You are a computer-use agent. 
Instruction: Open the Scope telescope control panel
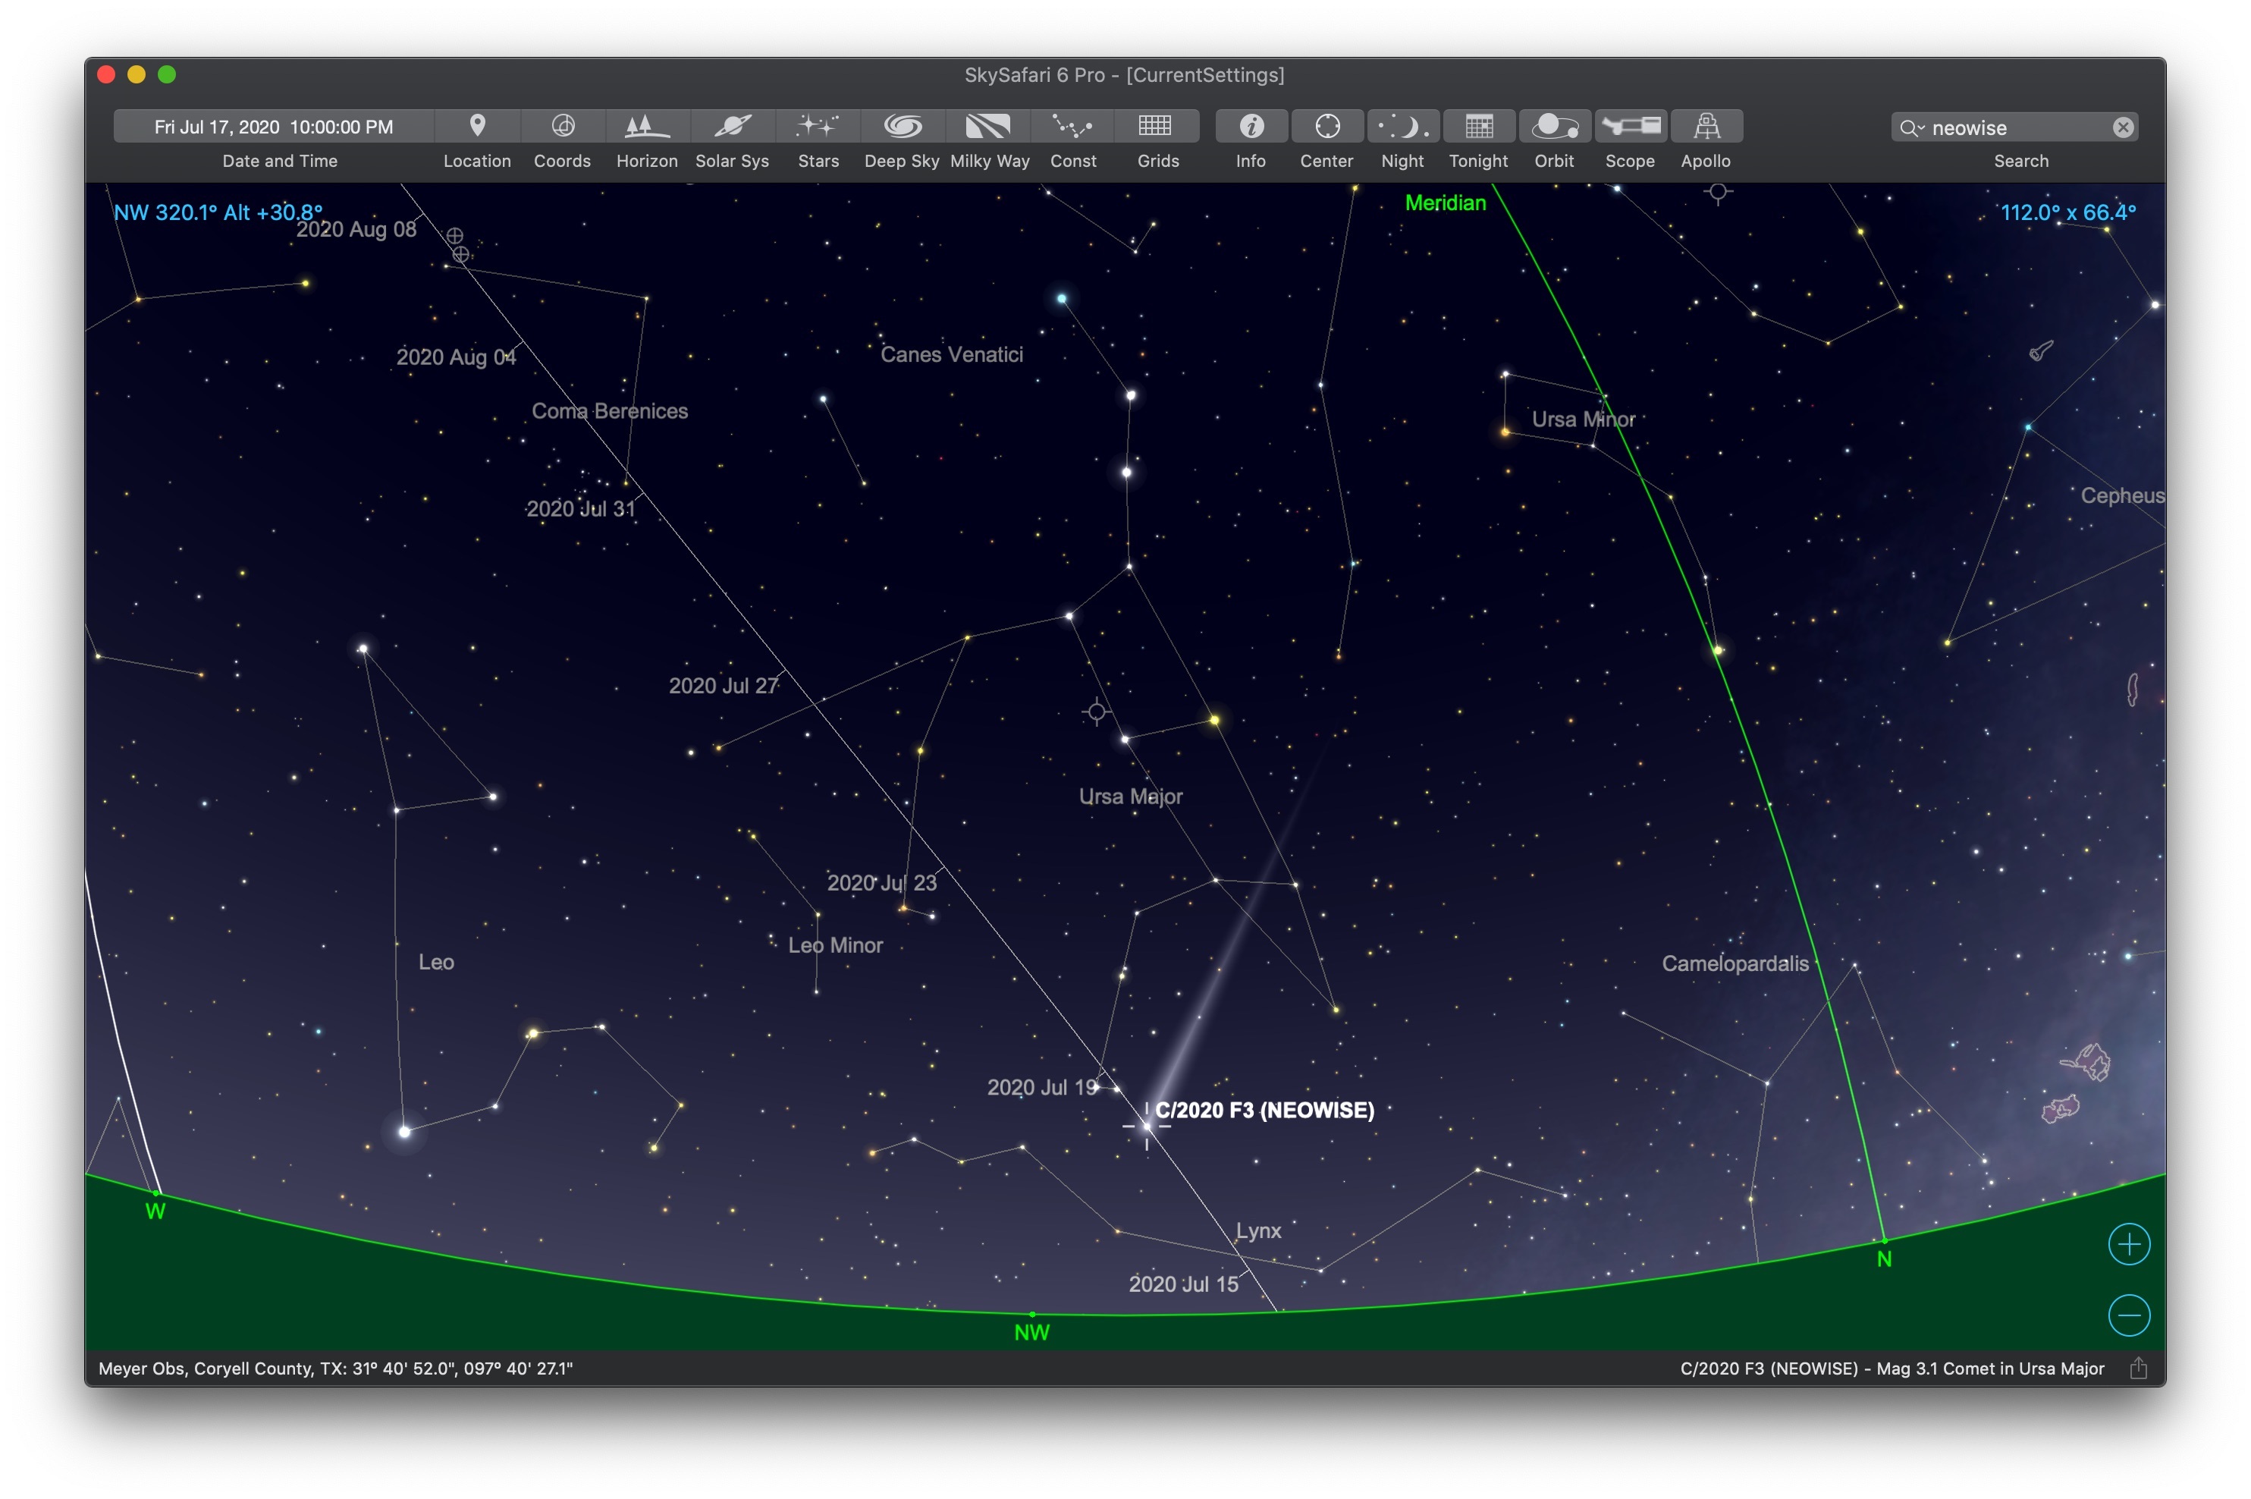(x=1630, y=126)
